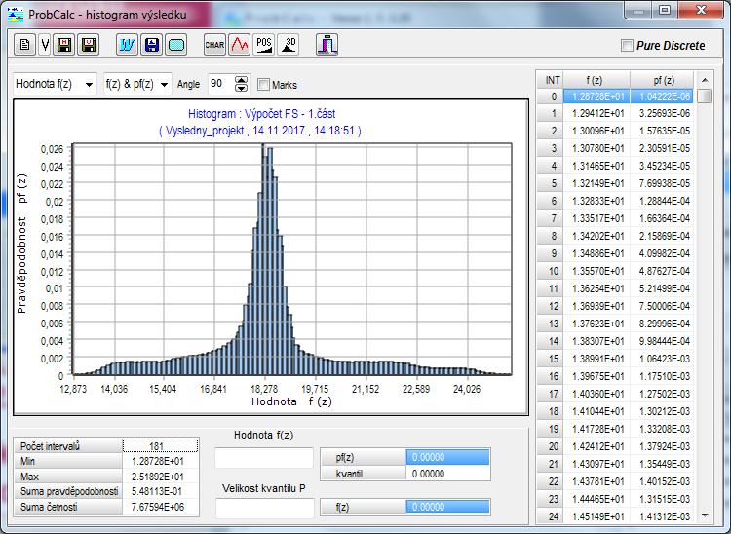This screenshot has width=731, height=534.
Task: Click the Min value 1.28728E+01
Action: tap(161, 461)
